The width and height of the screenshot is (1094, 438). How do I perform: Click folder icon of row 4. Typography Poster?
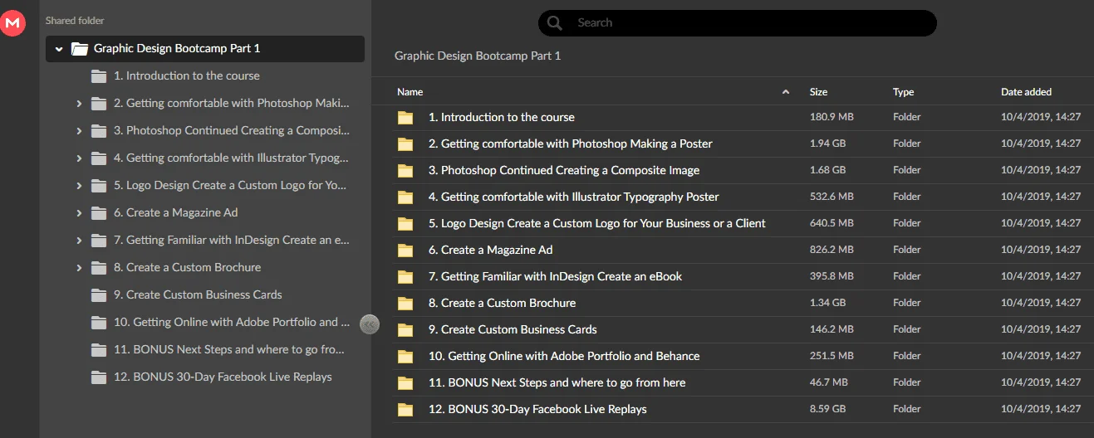pyautogui.click(x=405, y=197)
